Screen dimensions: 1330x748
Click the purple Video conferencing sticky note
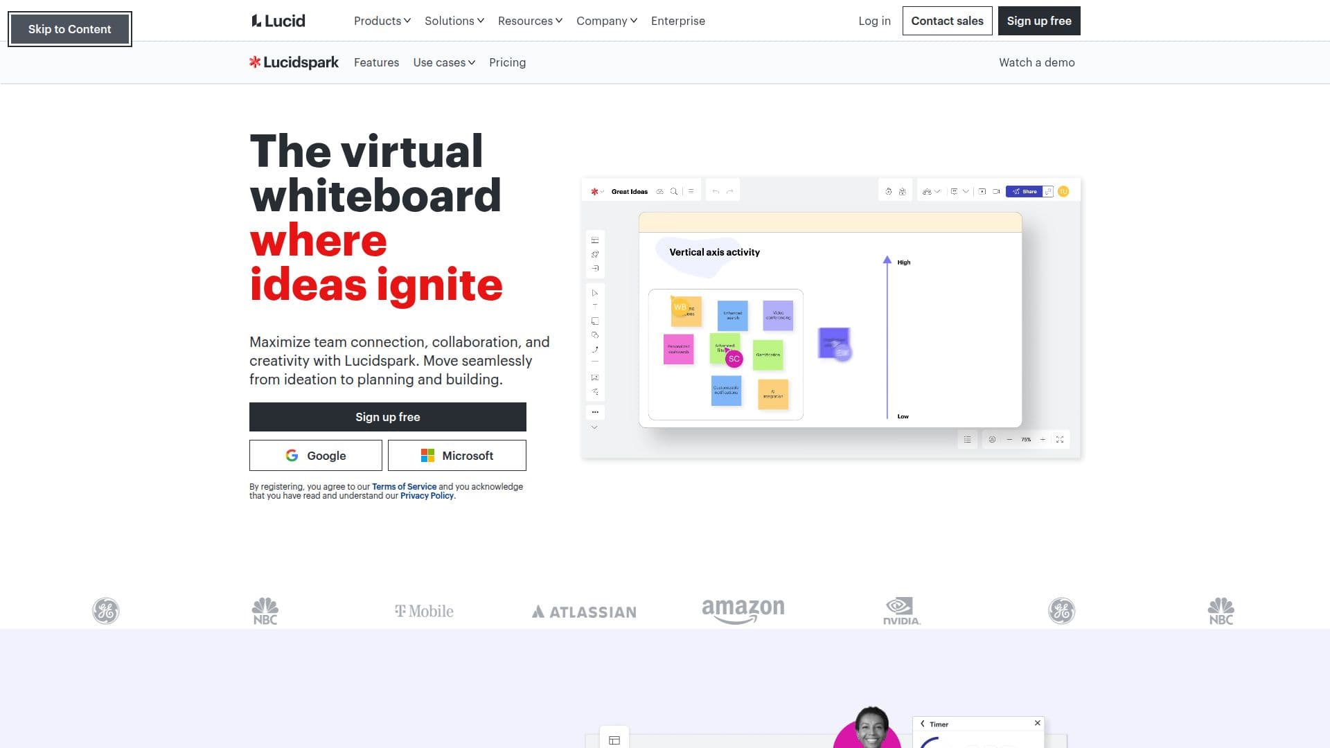(x=778, y=315)
